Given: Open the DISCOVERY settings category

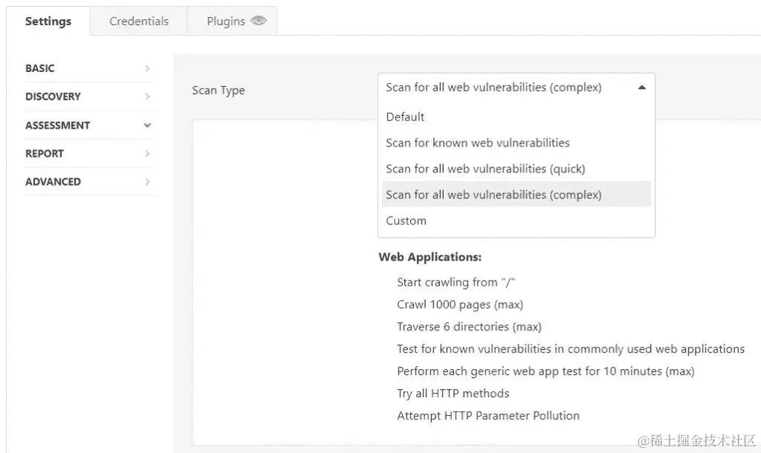Looking at the screenshot, I should coord(53,97).
